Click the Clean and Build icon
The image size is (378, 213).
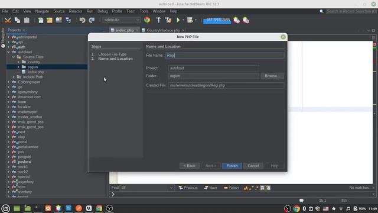(168, 20)
